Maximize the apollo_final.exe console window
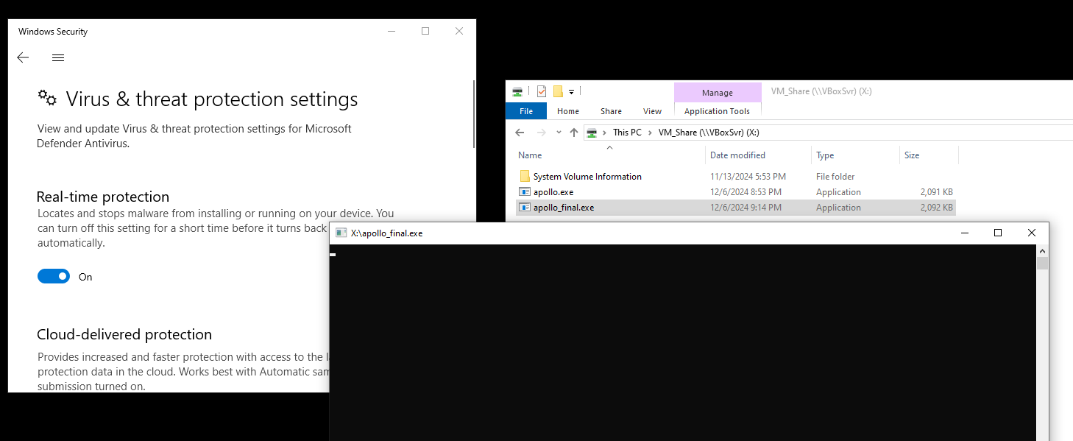Screen dimensions: 1073x441 (998, 233)
